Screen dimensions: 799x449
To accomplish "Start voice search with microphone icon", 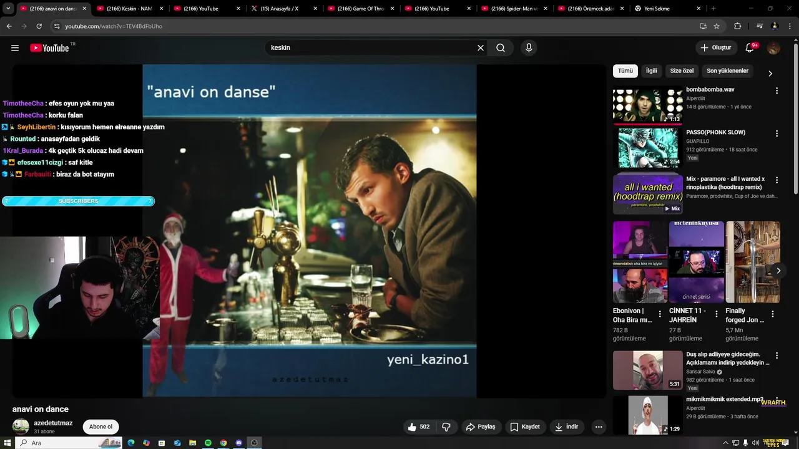I will 529,48.
